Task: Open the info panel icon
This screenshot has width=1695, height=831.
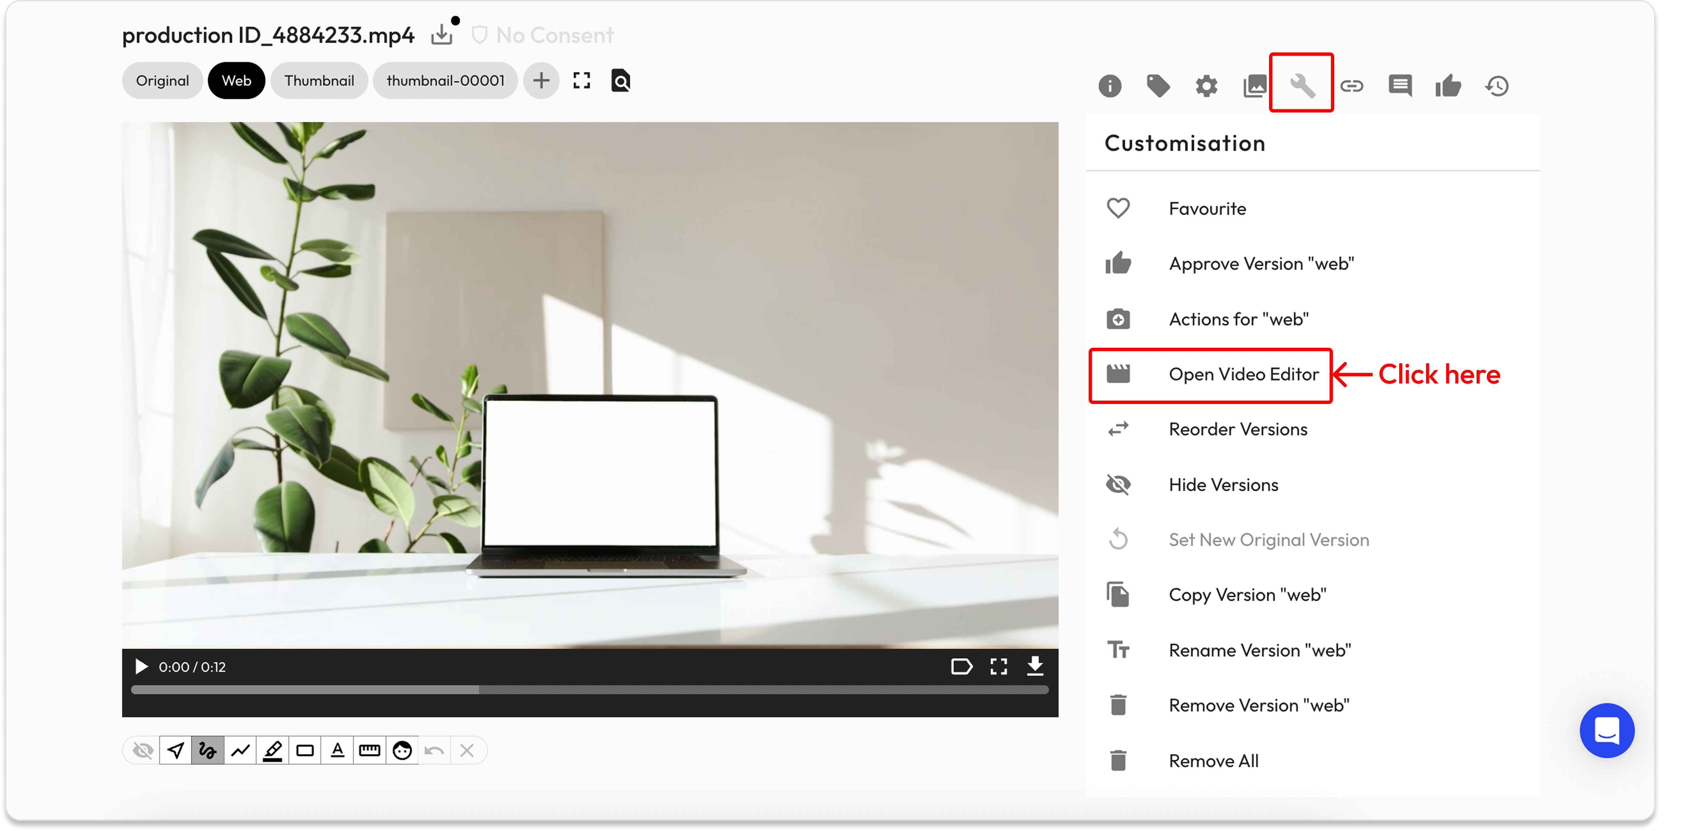Action: pos(1109,86)
